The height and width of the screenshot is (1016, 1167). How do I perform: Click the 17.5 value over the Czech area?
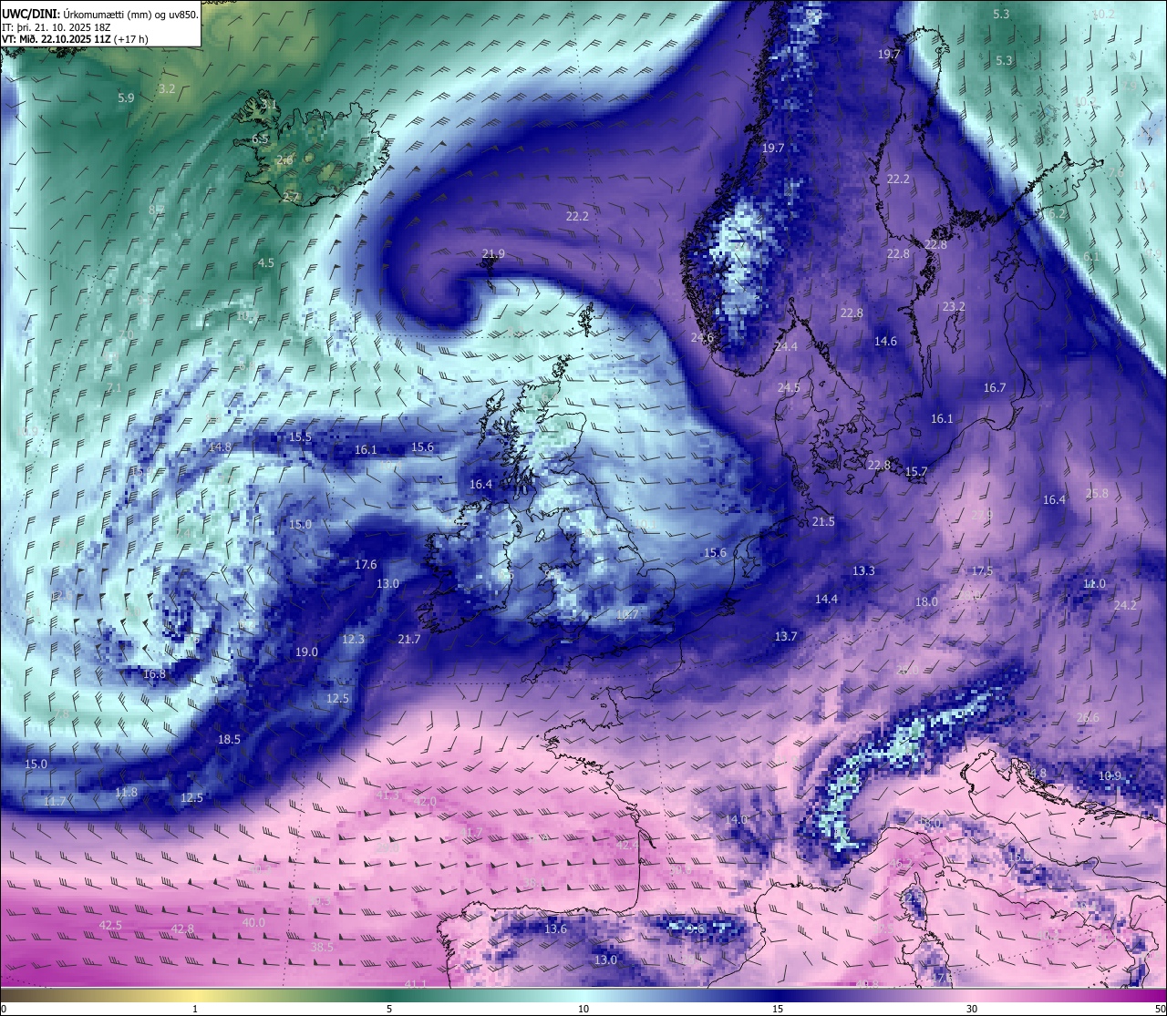982,570
